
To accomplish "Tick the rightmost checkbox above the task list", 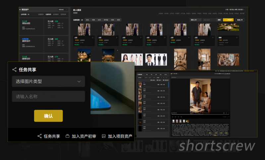I will 163,80.
